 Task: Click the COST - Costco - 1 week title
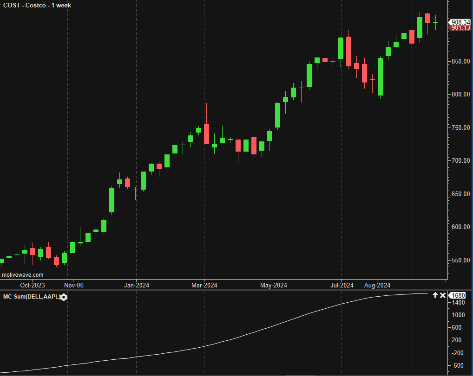click(x=37, y=5)
